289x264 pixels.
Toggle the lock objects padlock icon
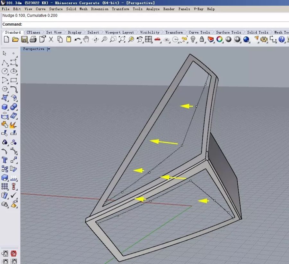pos(202,39)
